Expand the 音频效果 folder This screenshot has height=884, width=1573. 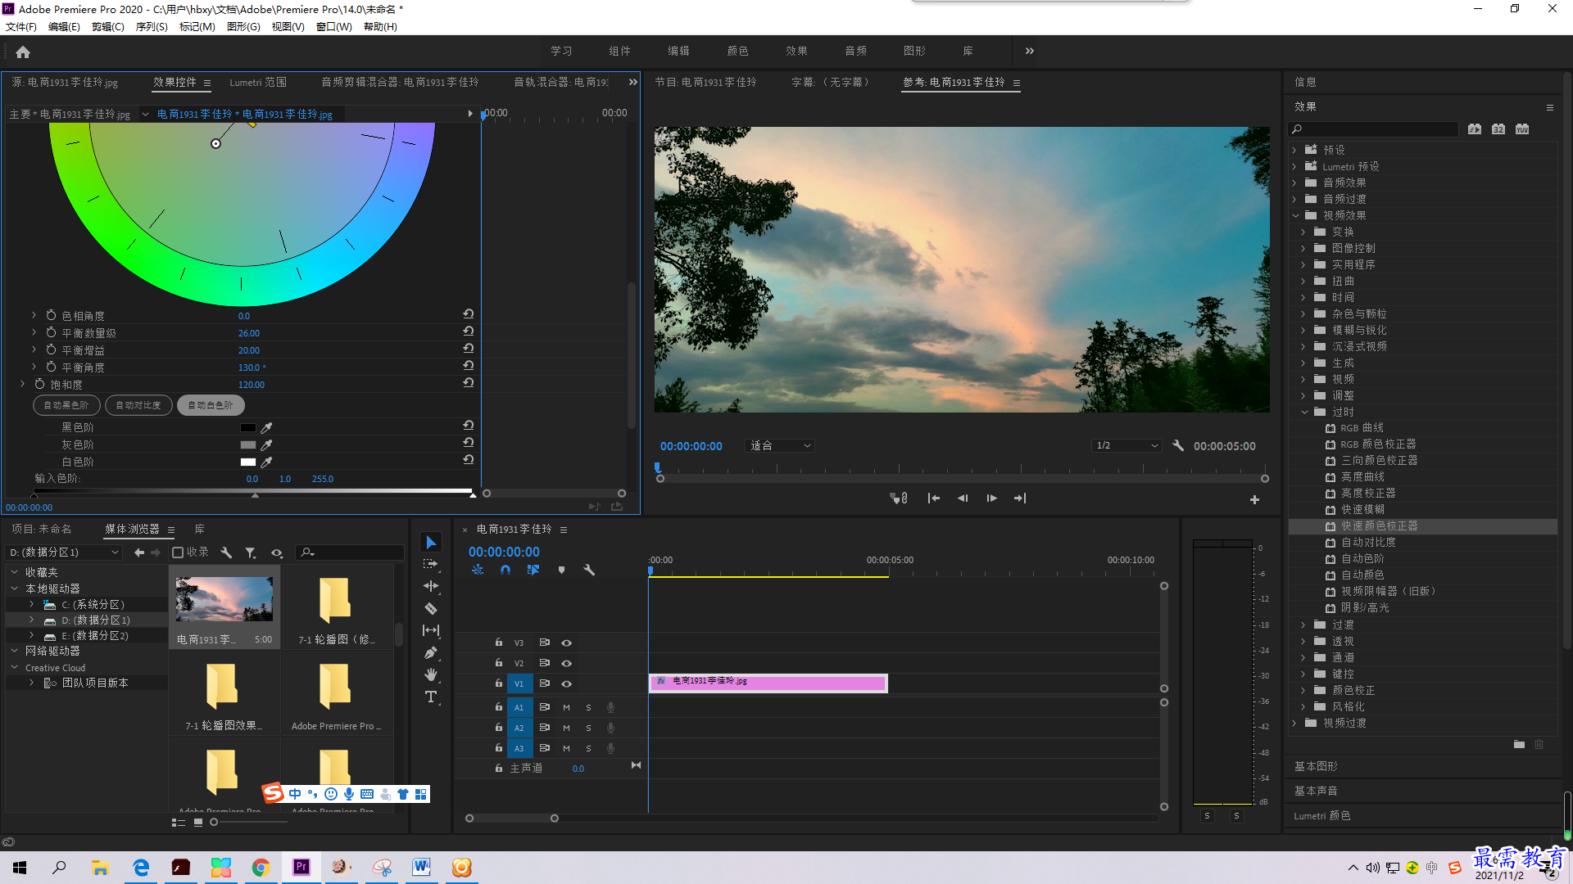click(x=1295, y=183)
